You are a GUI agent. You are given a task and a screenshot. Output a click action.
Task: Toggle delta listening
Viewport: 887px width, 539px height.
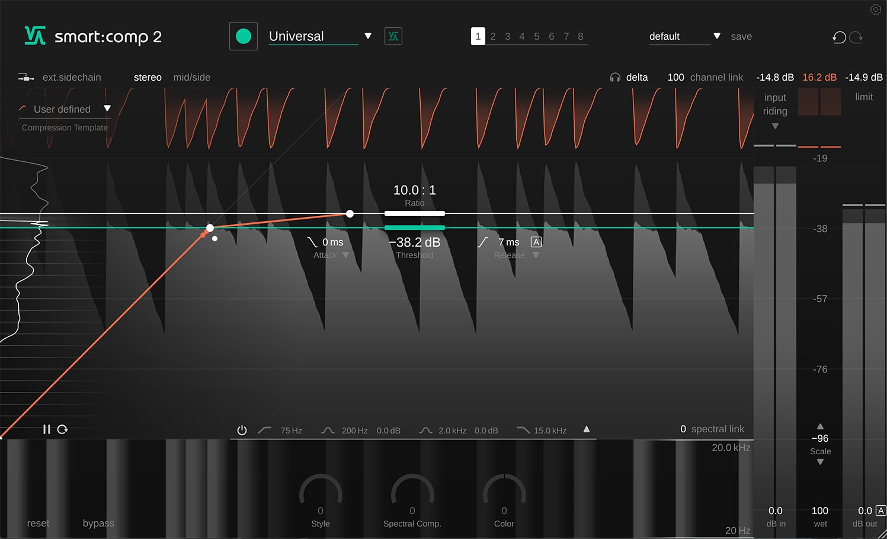point(637,77)
